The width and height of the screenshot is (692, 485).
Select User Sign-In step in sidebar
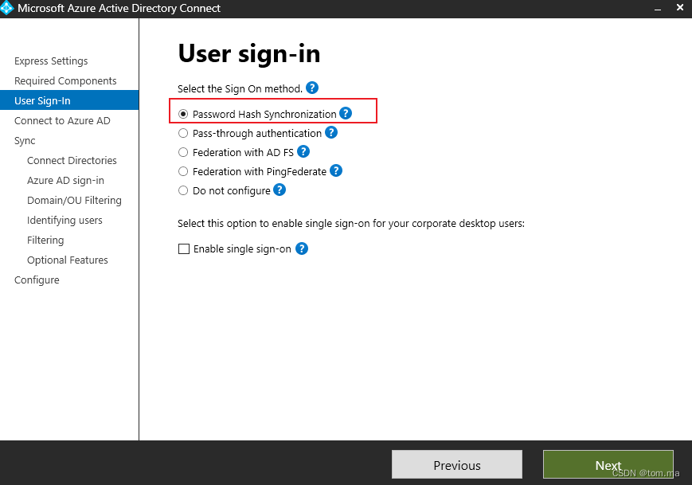click(69, 100)
